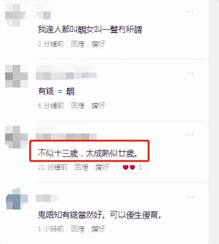
Task: Open three-dot menu on 不似十三歲 comment
Action: 190,135
